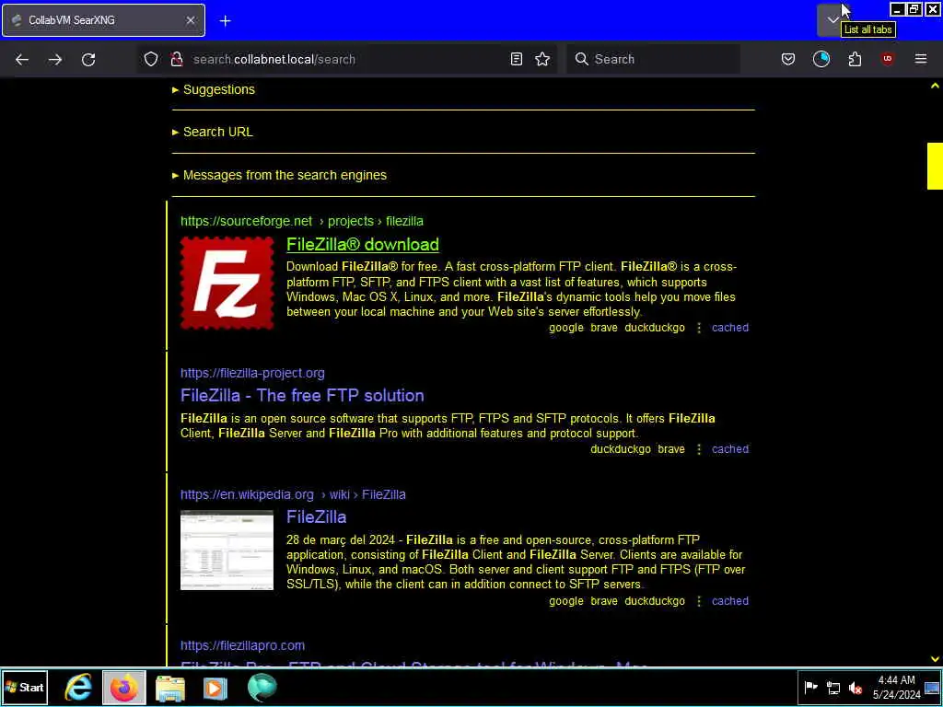Click the Show desktop button
The width and height of the screenshot is (943, 707).
click(x=933, y=688)
